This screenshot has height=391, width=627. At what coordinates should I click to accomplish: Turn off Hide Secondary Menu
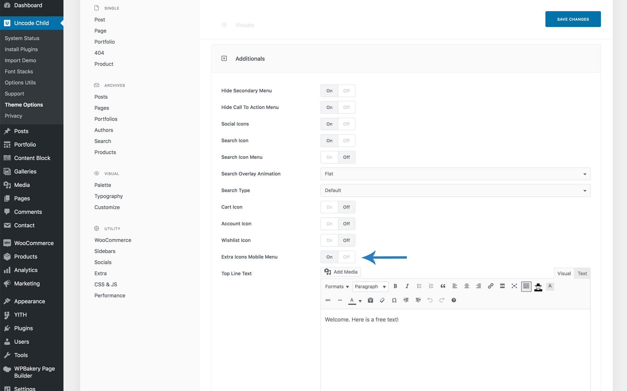click(346, 91)
